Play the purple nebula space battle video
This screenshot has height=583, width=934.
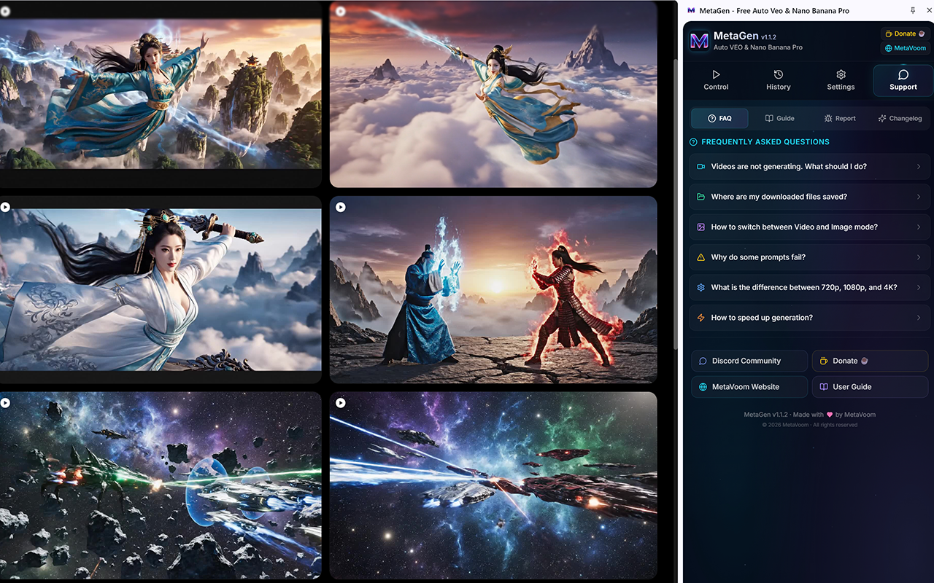click(x=340, y=403)
